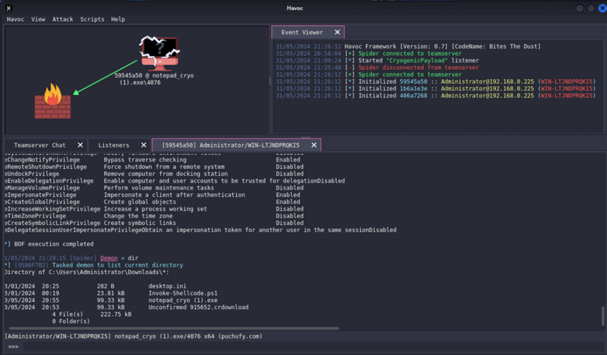Click the blue window close button
Viewport: 607px width, 355px height.
[602, 8]
